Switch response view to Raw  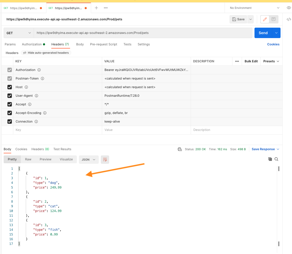(28, 159)
